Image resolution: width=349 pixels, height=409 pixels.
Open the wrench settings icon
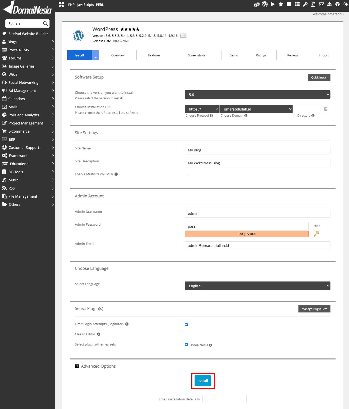coord(305,4)
